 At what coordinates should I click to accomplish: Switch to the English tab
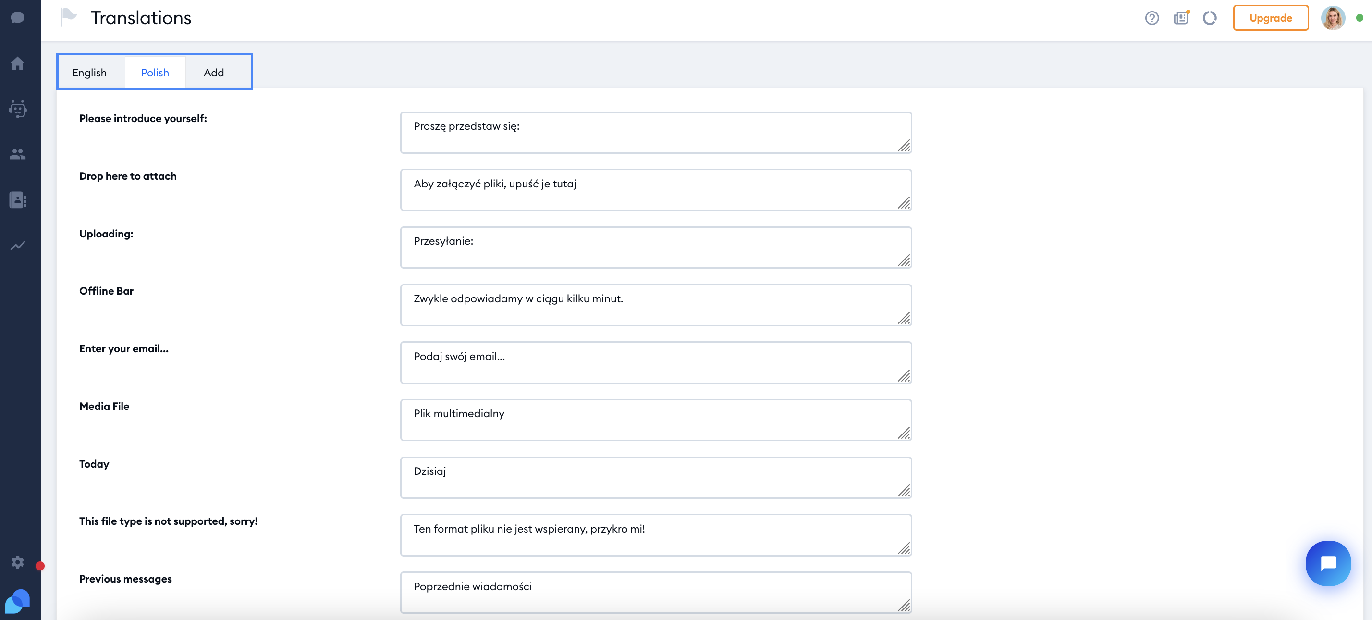click(89, 73)
